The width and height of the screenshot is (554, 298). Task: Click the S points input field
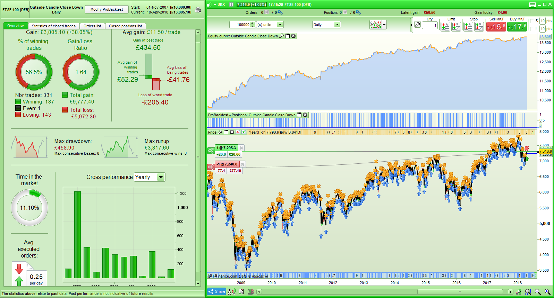click(x=543, y=21)
